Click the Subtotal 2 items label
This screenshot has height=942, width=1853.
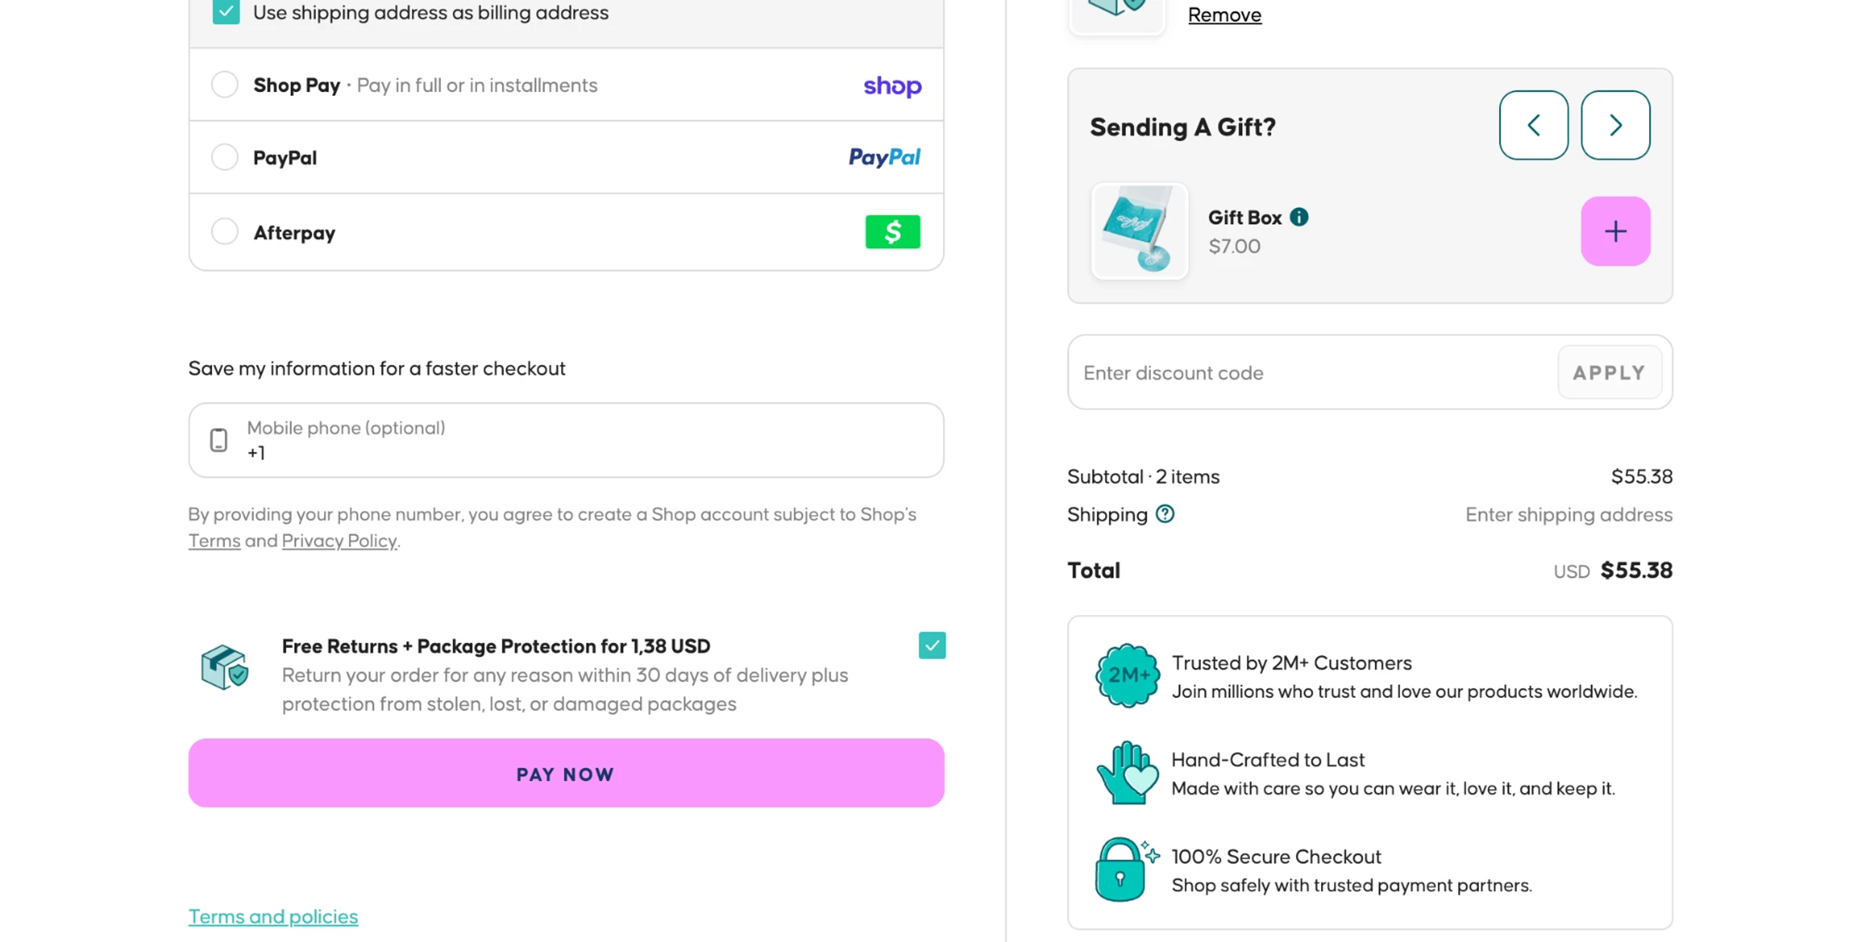point(1143,477)
